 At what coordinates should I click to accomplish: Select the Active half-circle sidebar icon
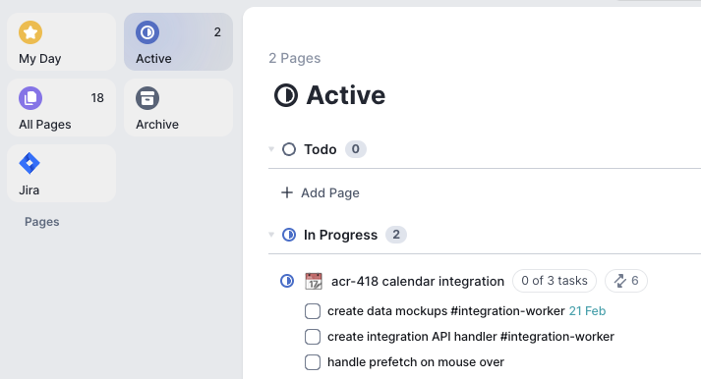pos(147,32)
